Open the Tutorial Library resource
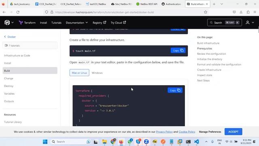This screenshot has height=146, width=259. [13, 122]
